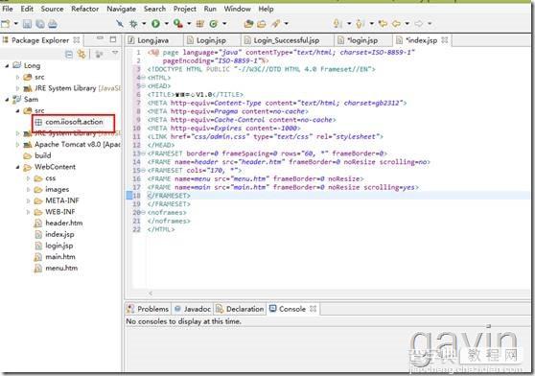Collapse the WebContent folder node
This screenshot has width=535, height=376.
pos(18,167)
